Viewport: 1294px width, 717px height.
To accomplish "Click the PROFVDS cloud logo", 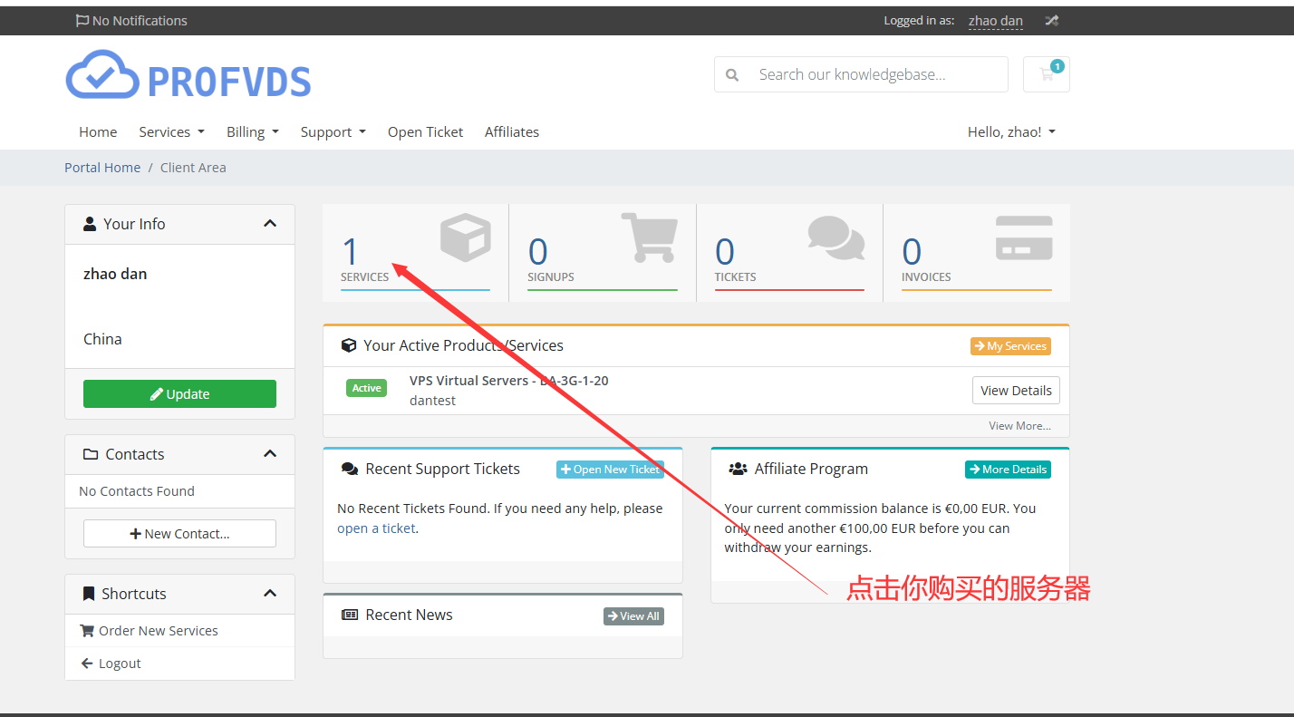I will 101,75.
